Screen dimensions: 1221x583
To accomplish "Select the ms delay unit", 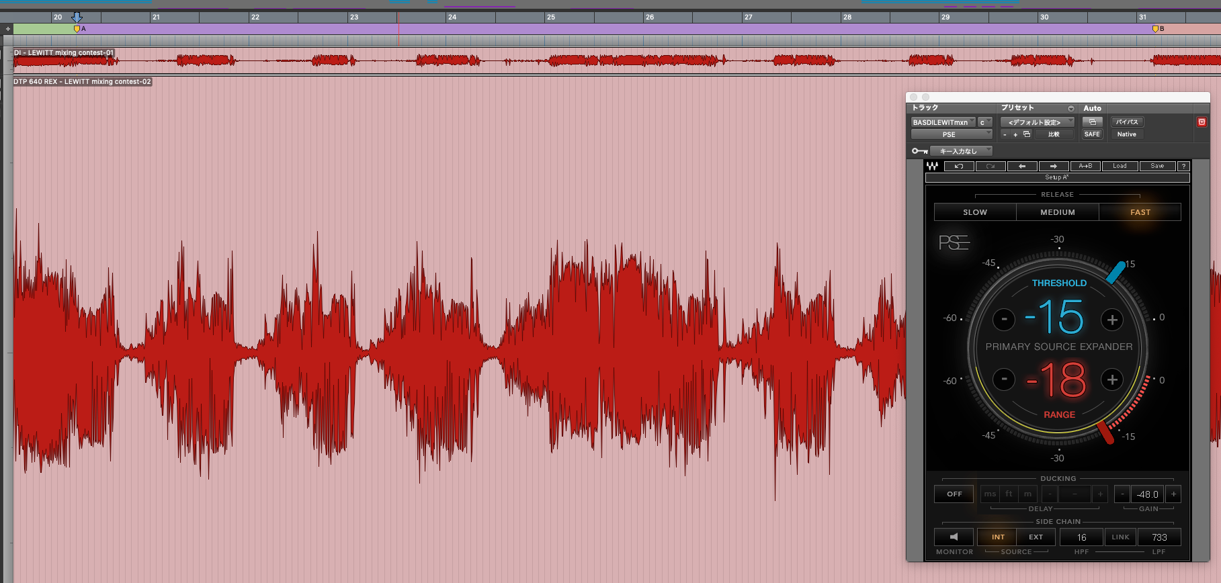I will 990,494.
